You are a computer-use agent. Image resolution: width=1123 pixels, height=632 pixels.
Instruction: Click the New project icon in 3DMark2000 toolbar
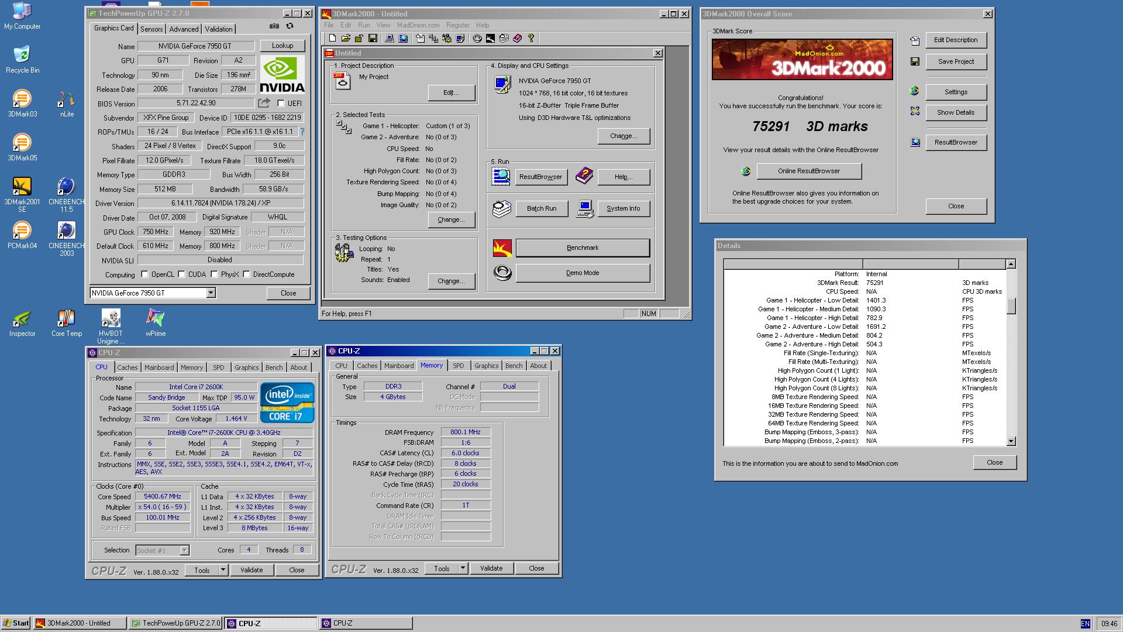coord(332,38)
